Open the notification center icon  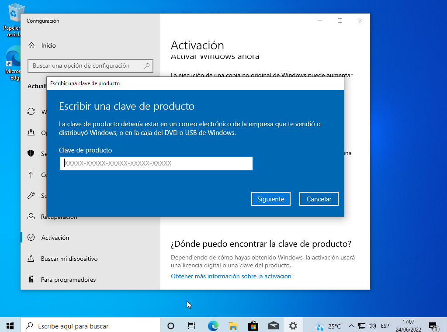point(433,326)
